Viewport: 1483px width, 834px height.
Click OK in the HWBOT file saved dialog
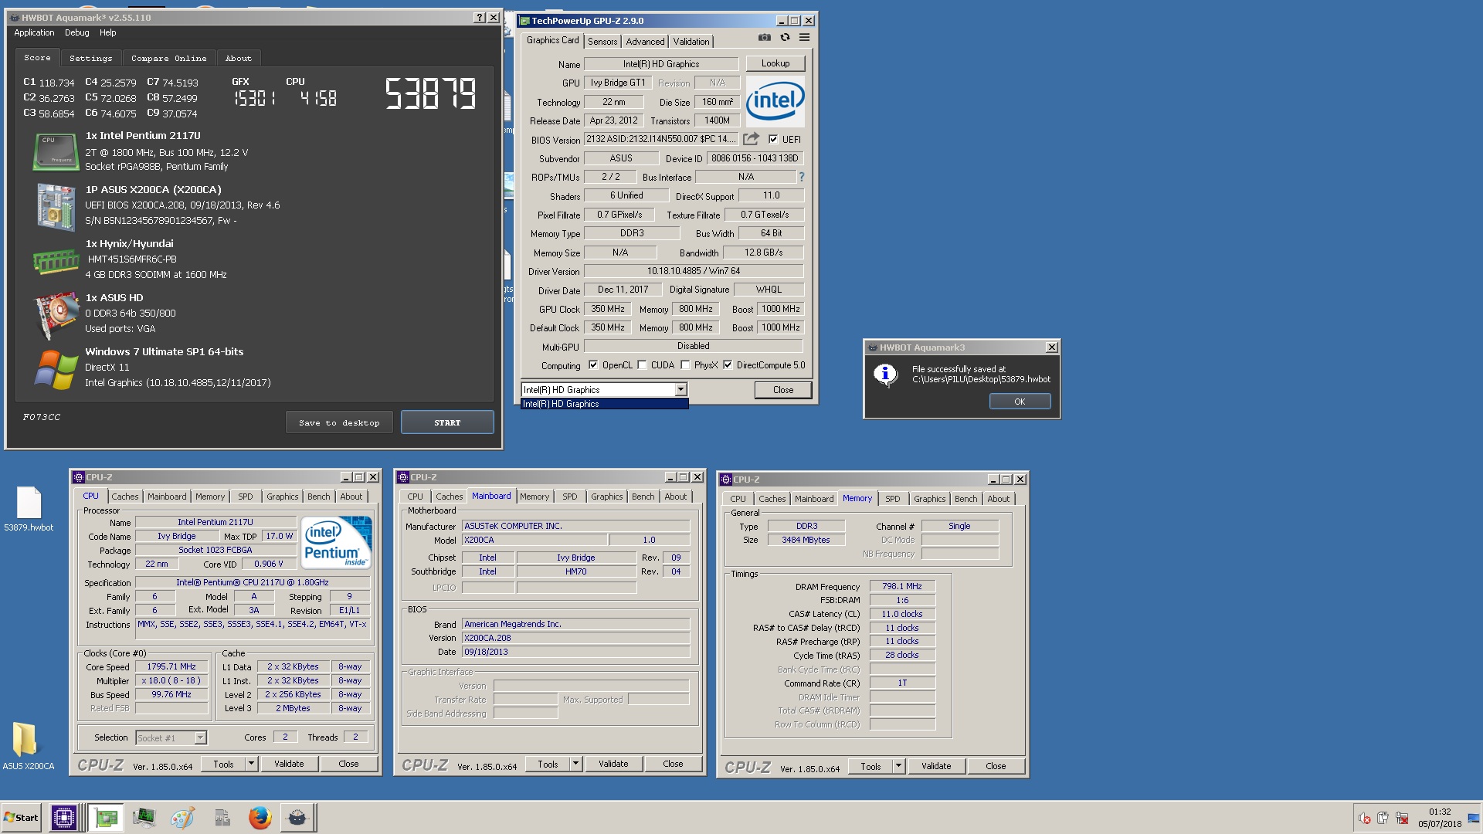[1020, 402]
